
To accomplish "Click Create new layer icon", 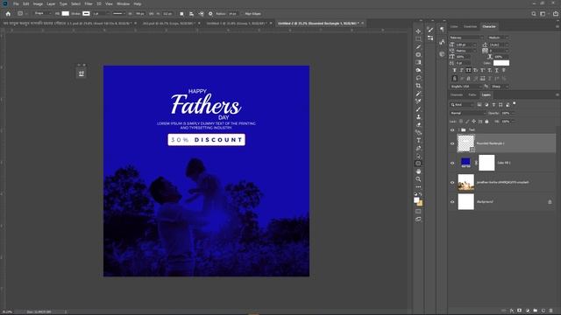I will [543, 311].
